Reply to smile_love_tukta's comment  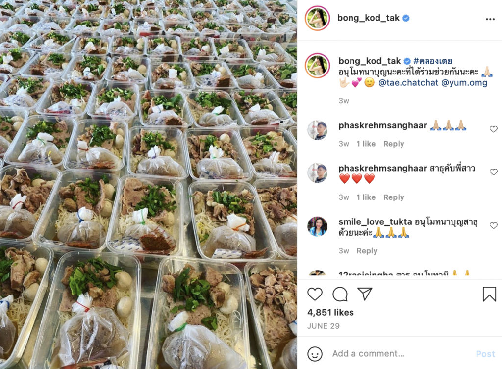367,251
